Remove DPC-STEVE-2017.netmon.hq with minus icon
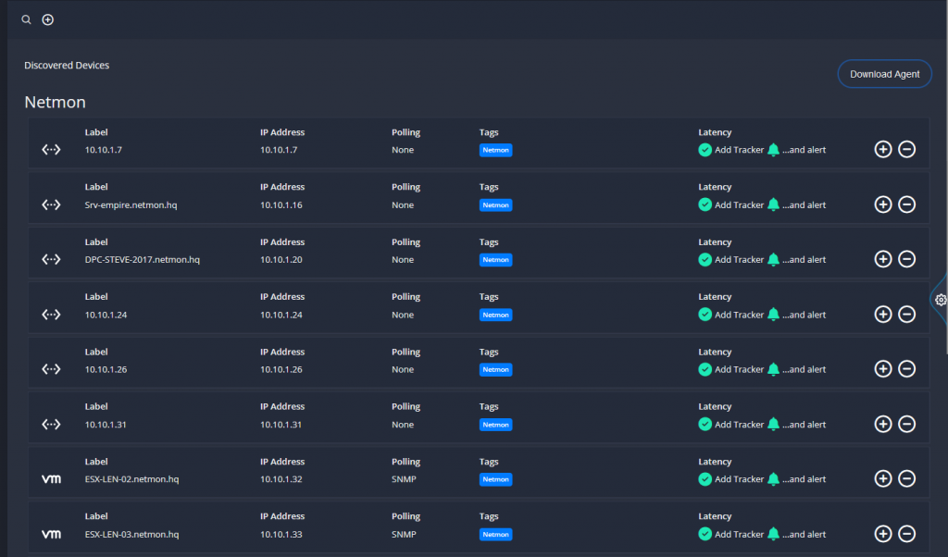This screenshot has width=948, height=557. [906, 259]
